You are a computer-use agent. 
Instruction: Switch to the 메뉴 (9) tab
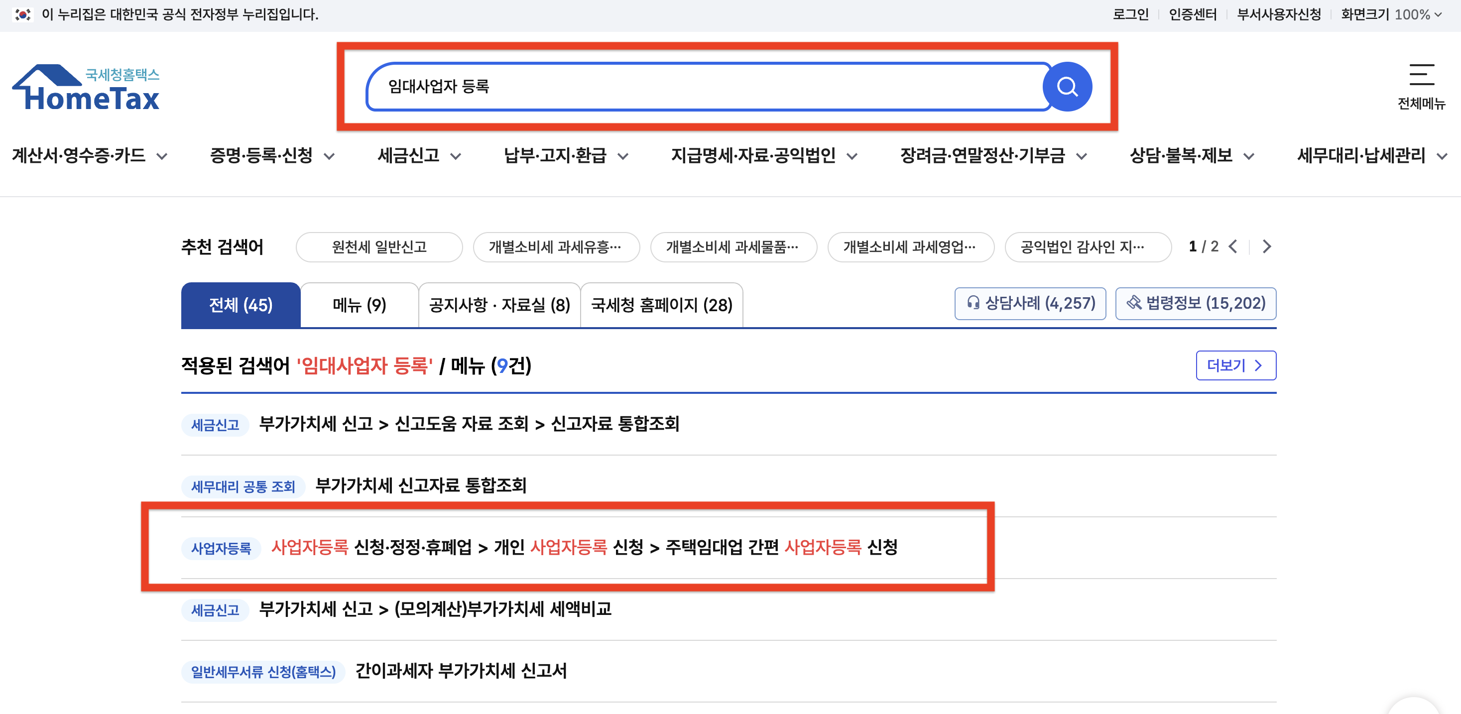359,305
